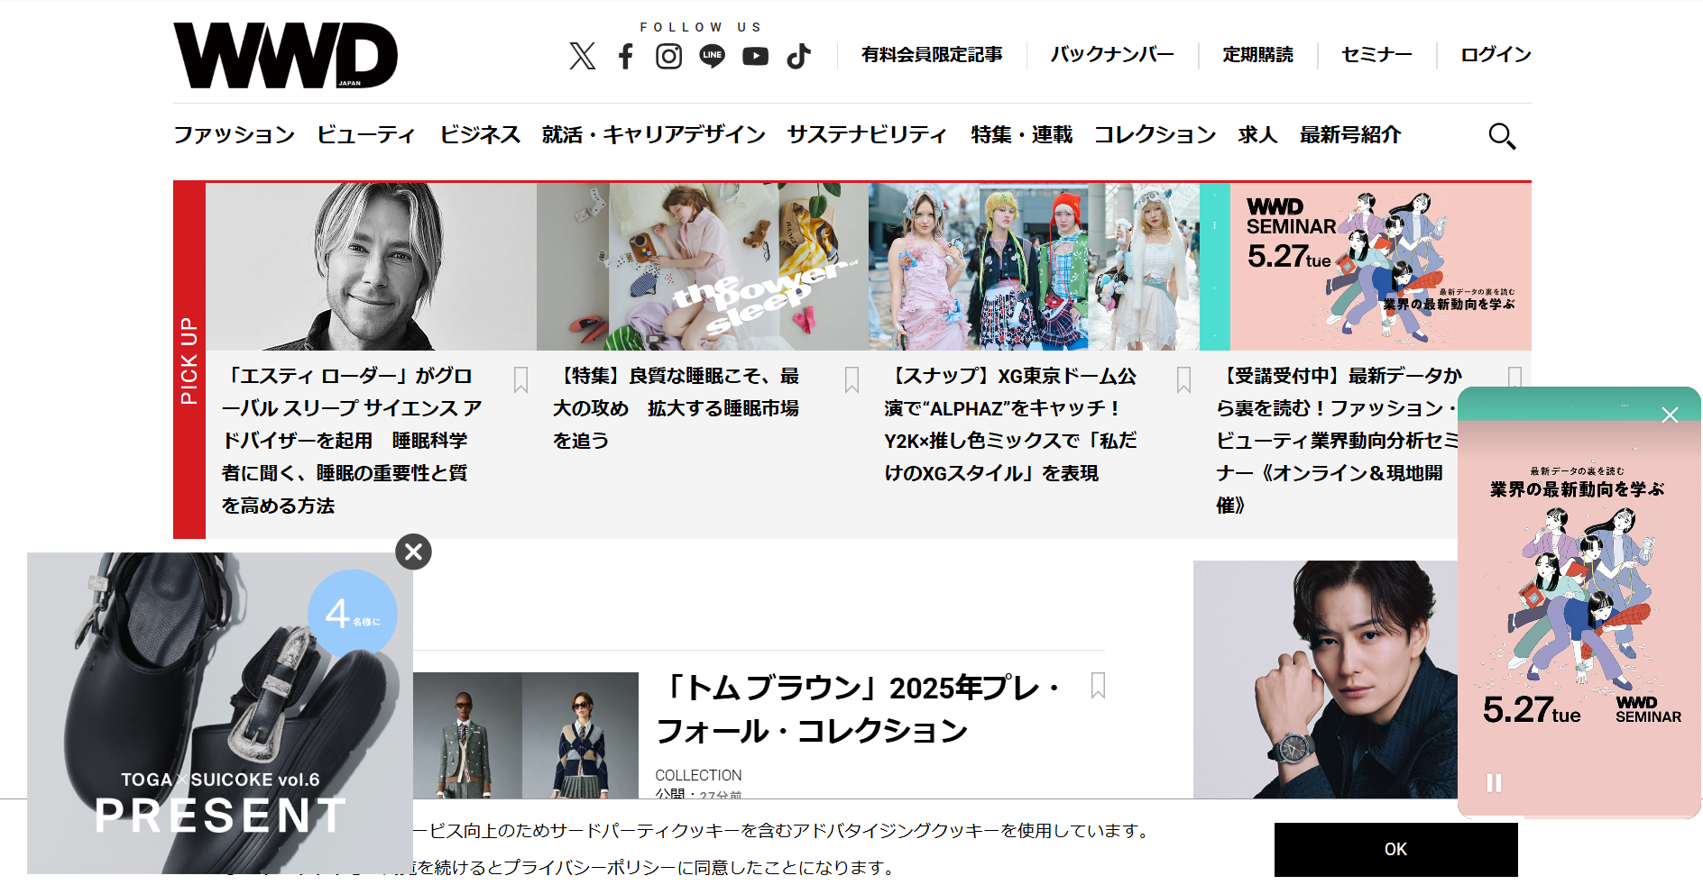Open the 求人 menu item
Screen dimensions: 1703x894
(1257, 135)
